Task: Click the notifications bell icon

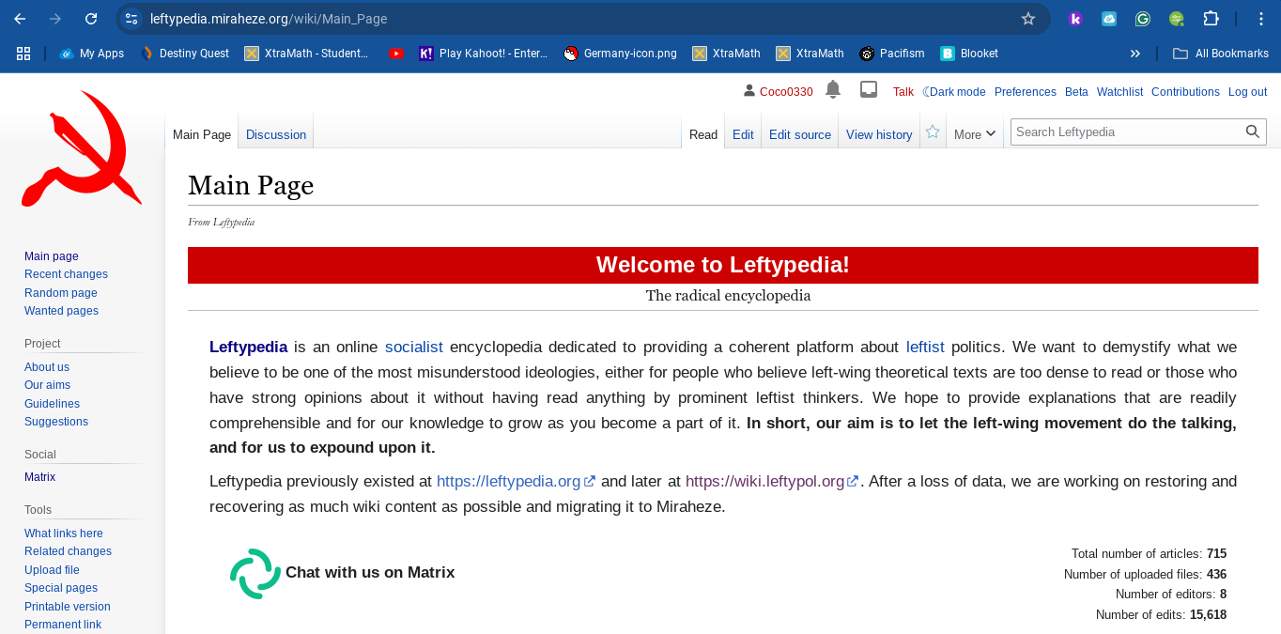Action: 832,90
